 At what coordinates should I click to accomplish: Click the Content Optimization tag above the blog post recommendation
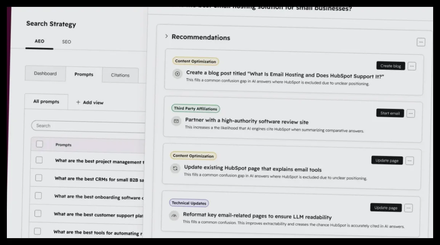click(195, 61)
